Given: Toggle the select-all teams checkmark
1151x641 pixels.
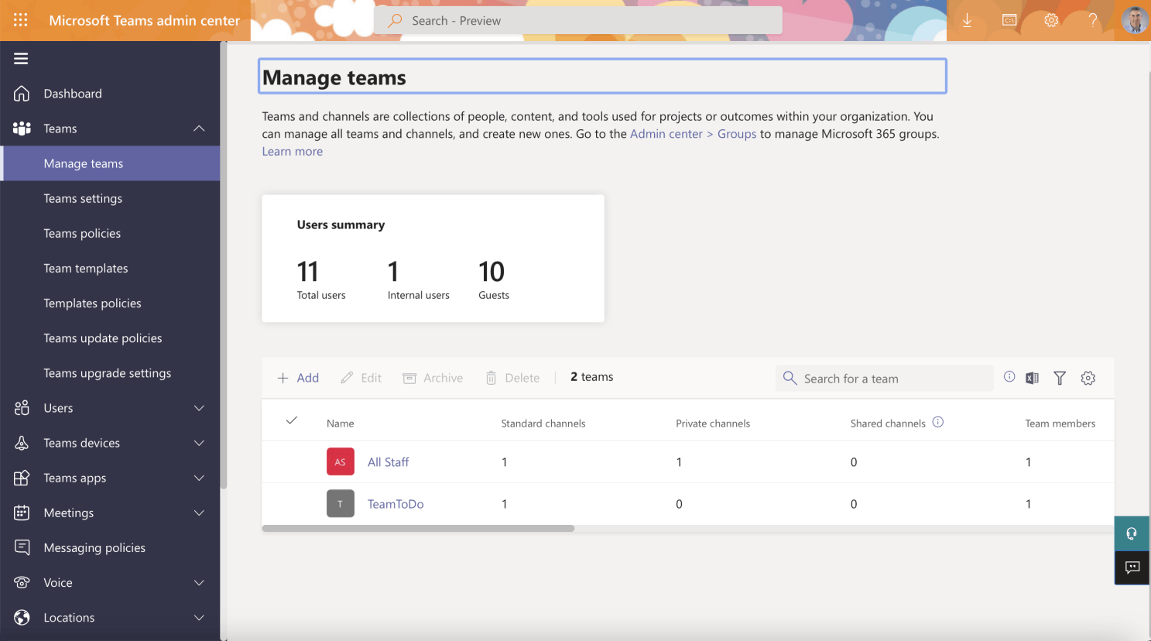Looking at the screenshot, I should [x=292, y=420].
